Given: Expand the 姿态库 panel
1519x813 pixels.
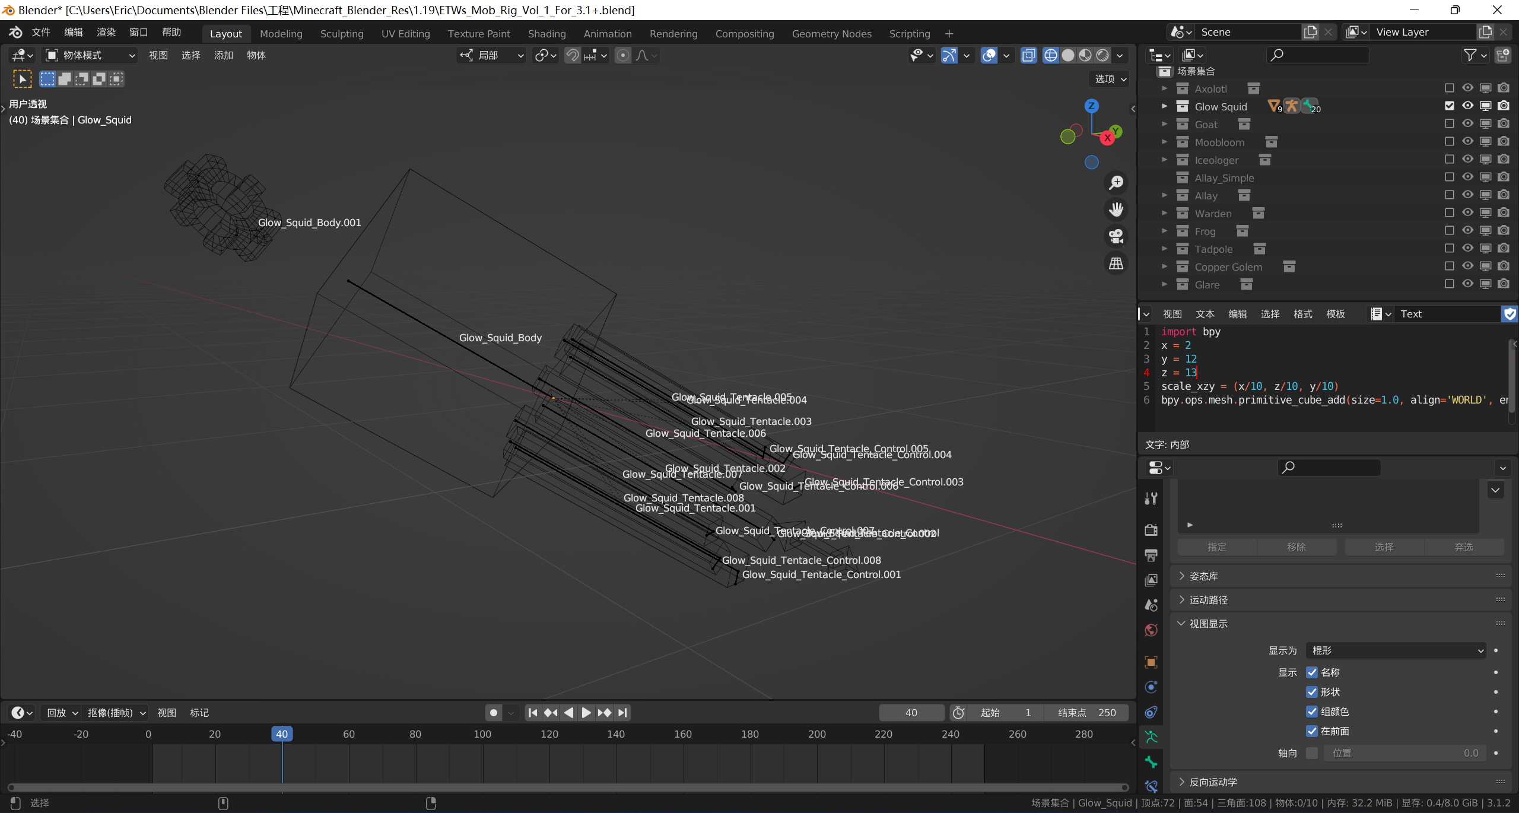Looking at the screenshot, I should [1203, 576].
